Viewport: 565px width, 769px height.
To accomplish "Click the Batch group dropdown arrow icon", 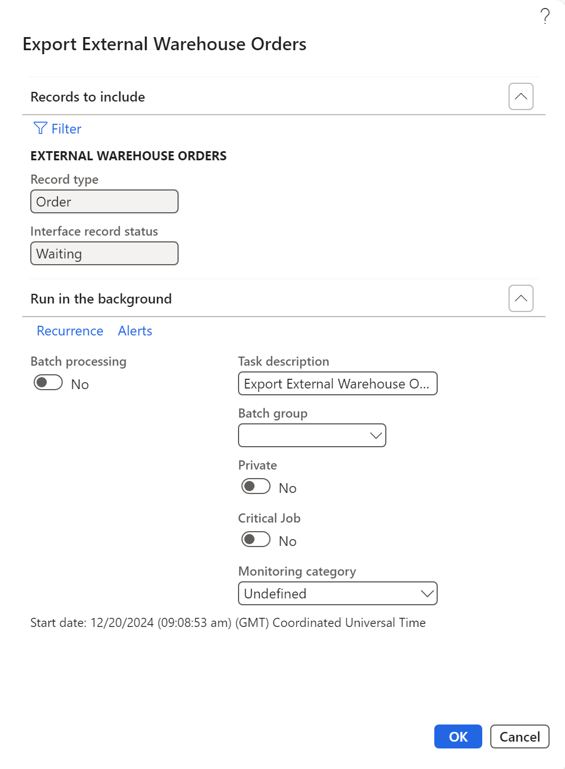I will 376,435.
